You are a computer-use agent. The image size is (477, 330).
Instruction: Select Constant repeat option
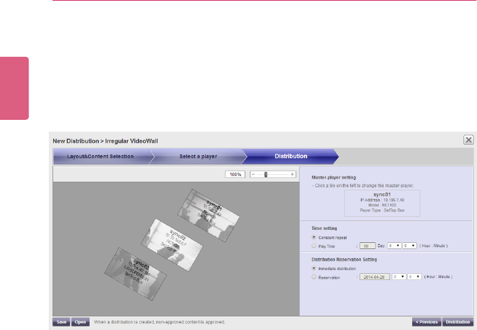314,237
